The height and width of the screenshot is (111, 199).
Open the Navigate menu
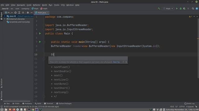click(21, 5)
